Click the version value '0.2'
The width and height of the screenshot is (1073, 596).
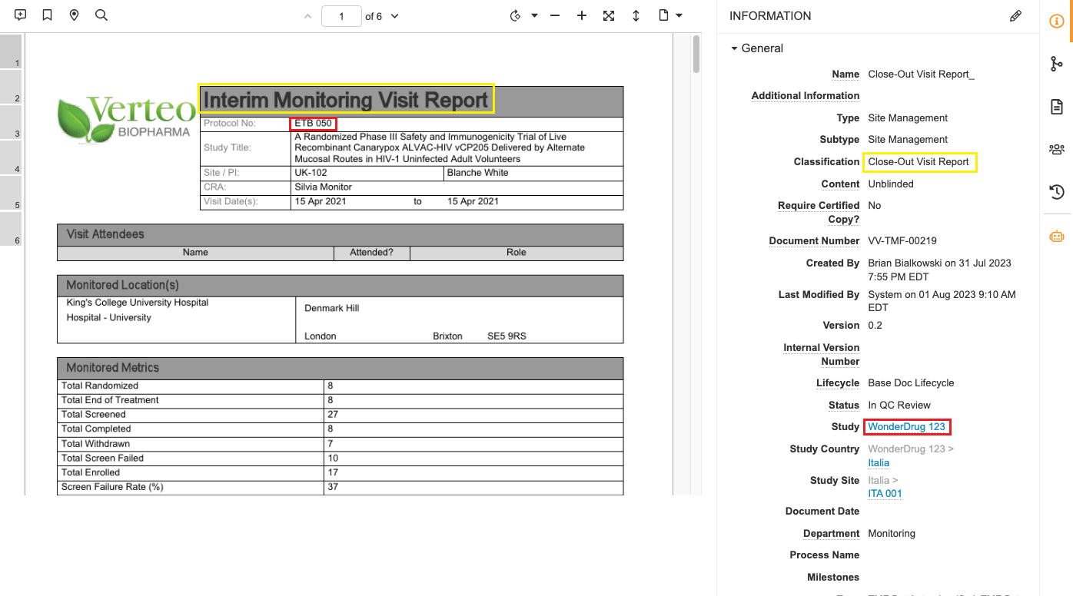tap(875, 326)
